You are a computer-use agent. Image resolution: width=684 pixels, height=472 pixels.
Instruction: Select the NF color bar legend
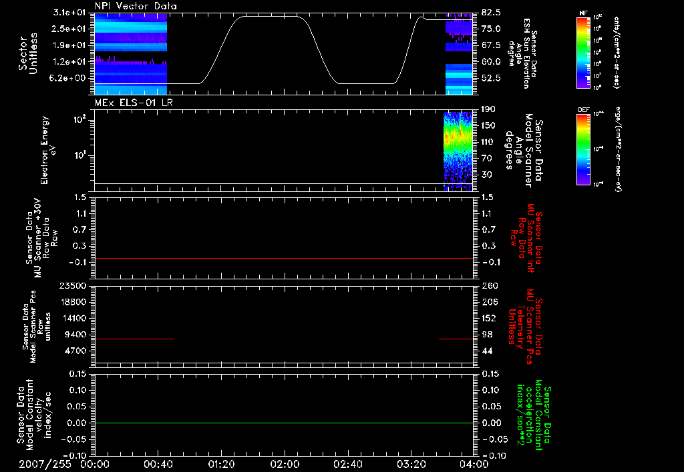coord(583,52)
